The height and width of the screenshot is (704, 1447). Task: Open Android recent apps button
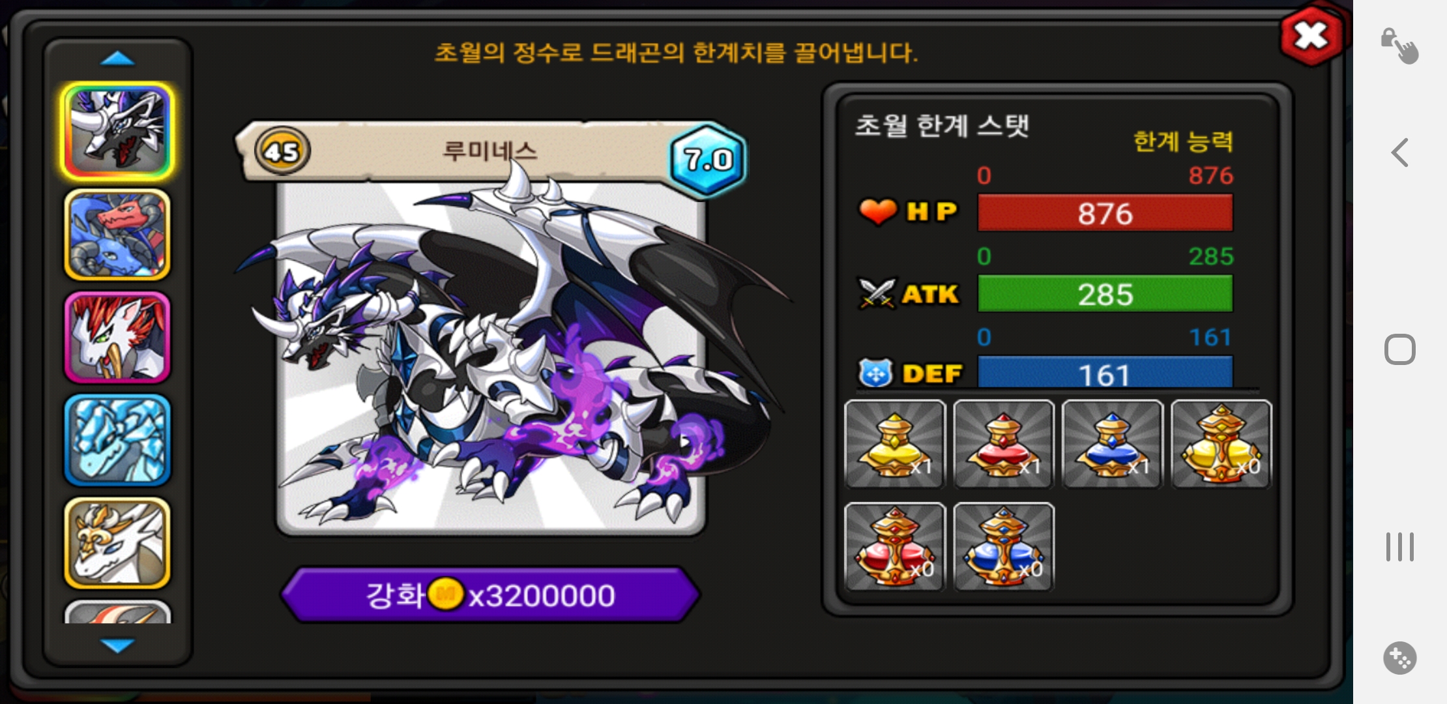click(x=1400, y=546)
